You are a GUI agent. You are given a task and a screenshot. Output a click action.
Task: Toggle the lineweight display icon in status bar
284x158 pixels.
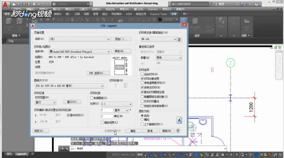tap(191, 155)
